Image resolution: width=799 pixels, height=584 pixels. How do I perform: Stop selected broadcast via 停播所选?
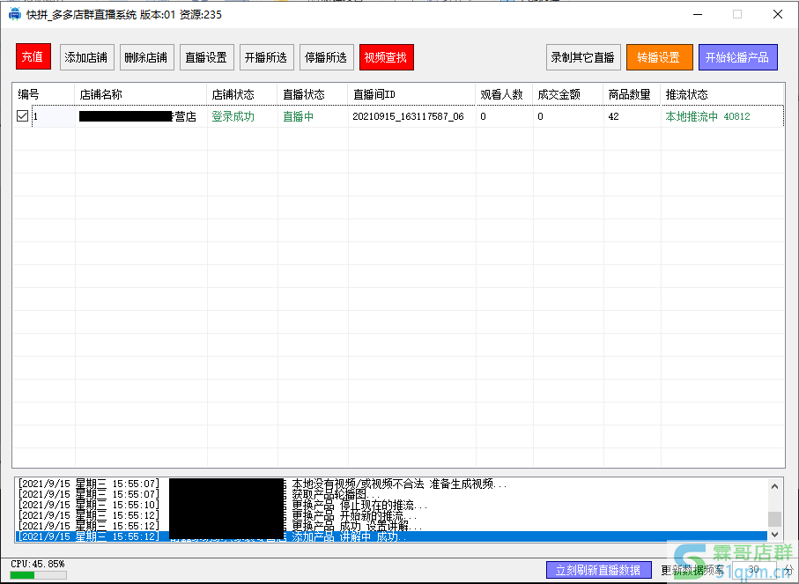point(326,57)
